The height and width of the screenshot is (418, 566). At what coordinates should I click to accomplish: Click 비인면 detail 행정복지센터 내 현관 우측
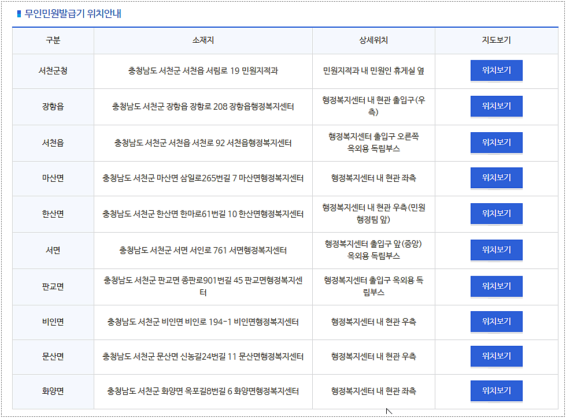point(373,322)
